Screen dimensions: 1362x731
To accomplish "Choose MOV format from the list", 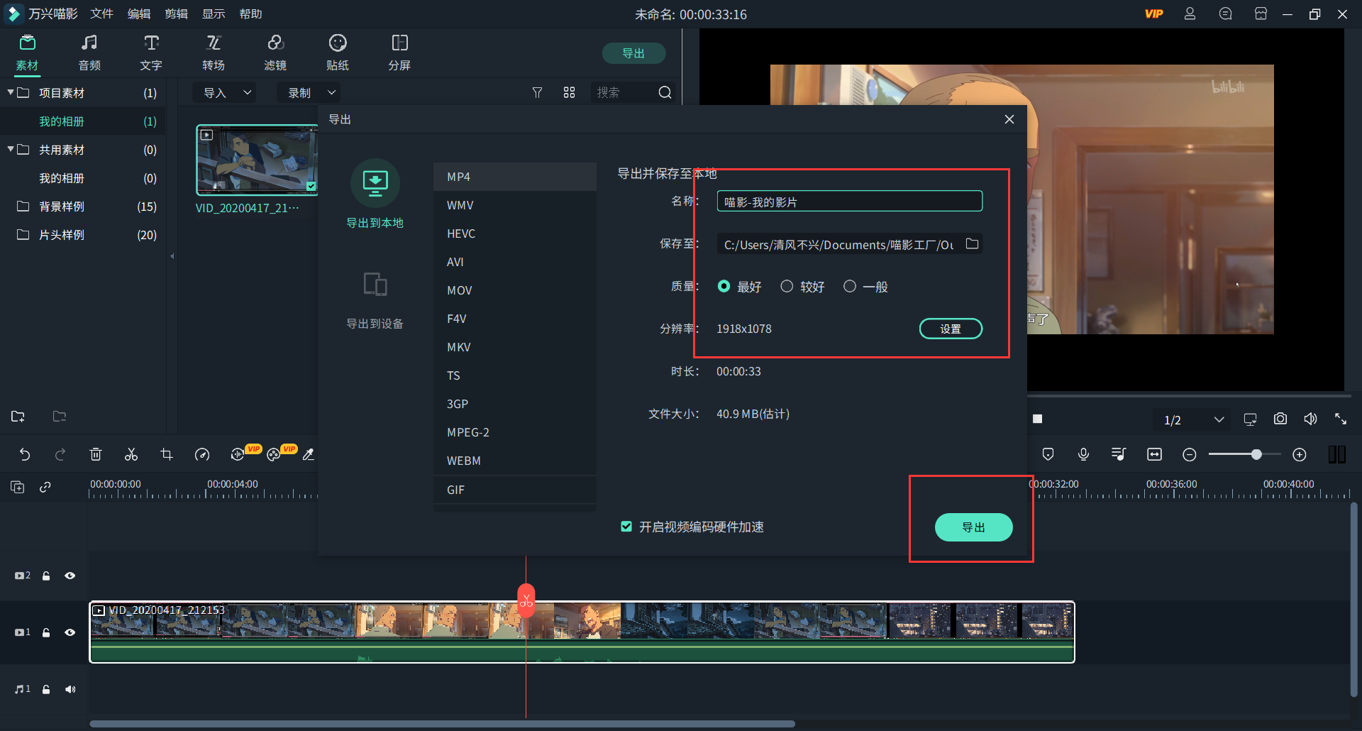I will point(460,290).
